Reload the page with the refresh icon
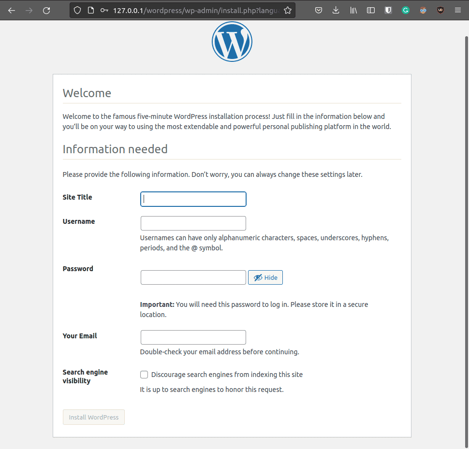Screen dimensions: 469x449 click(x=46, y=11)
